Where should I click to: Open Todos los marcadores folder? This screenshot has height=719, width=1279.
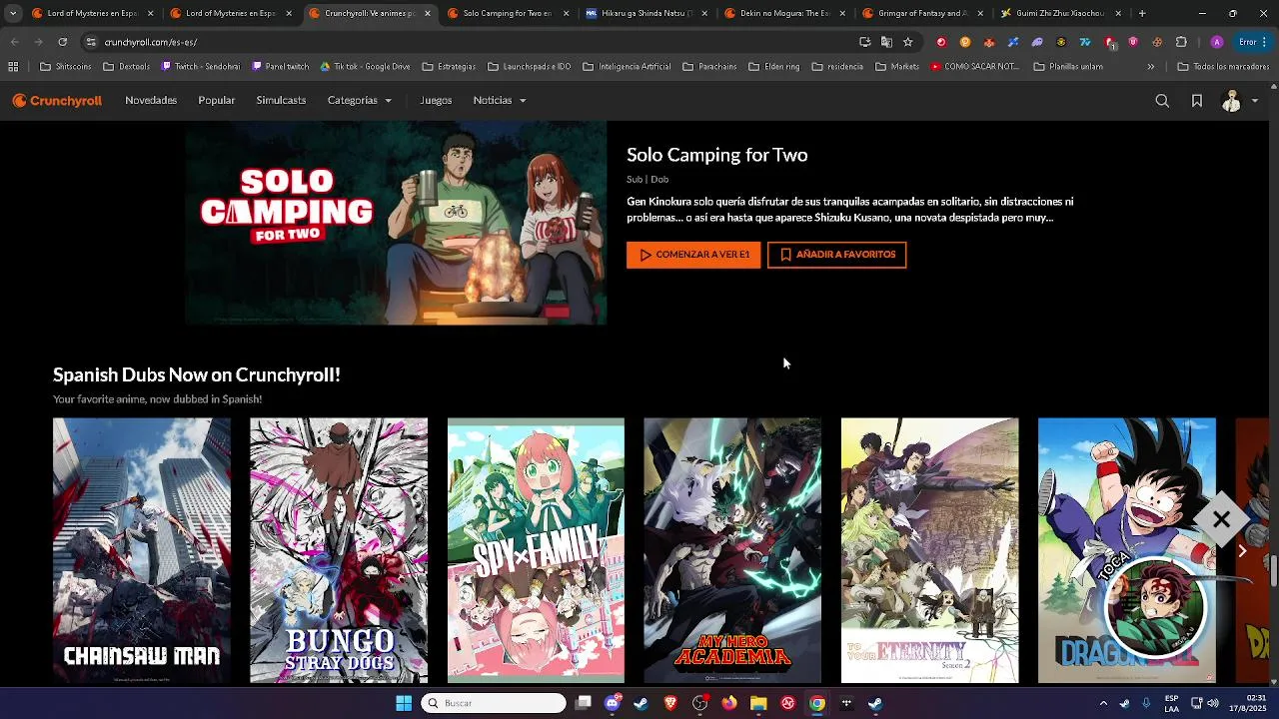coord(1223,67)
